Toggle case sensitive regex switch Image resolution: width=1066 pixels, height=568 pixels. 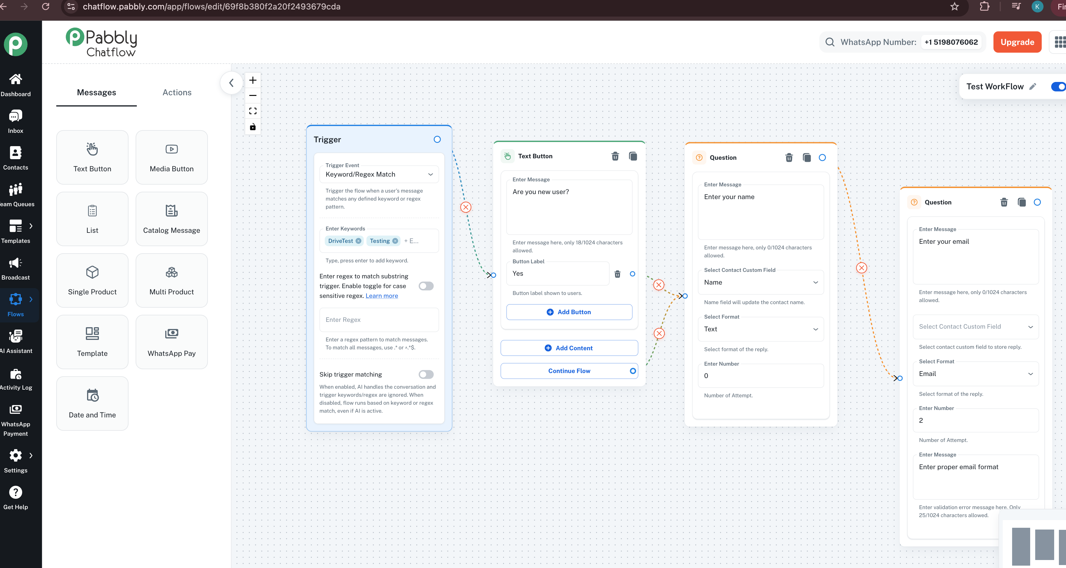(426, 286)
